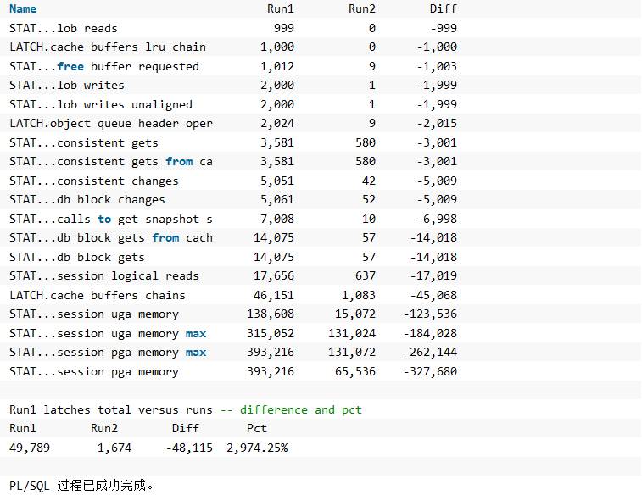Click the Diff value -262,144
Viewport: 642px width, 495px height.
(x=430, y=353)
